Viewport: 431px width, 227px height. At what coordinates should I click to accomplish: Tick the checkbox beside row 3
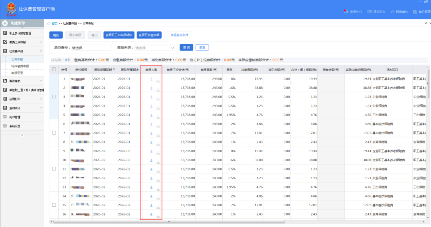tap(54, 96)
